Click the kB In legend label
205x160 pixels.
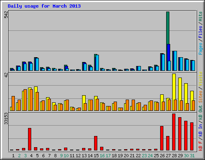pyautogui.click(x=201, y=130)
